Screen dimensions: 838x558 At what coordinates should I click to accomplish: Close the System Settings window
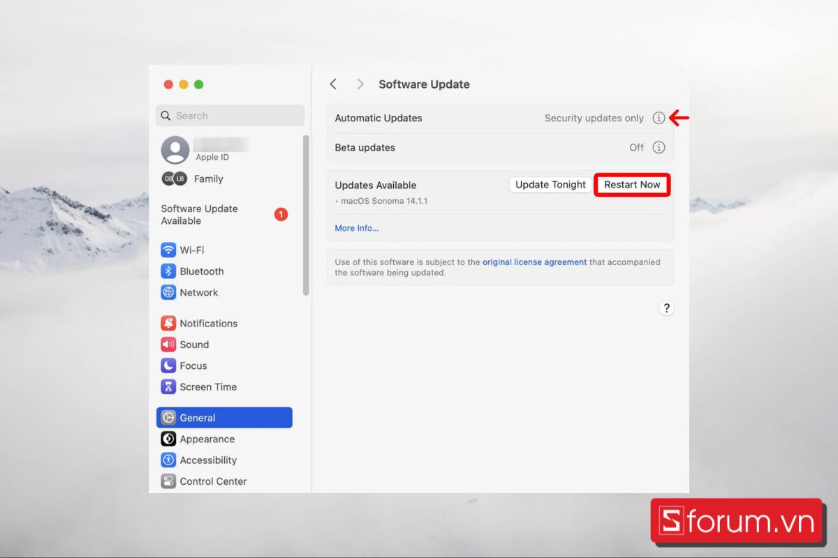click(168, 84)
